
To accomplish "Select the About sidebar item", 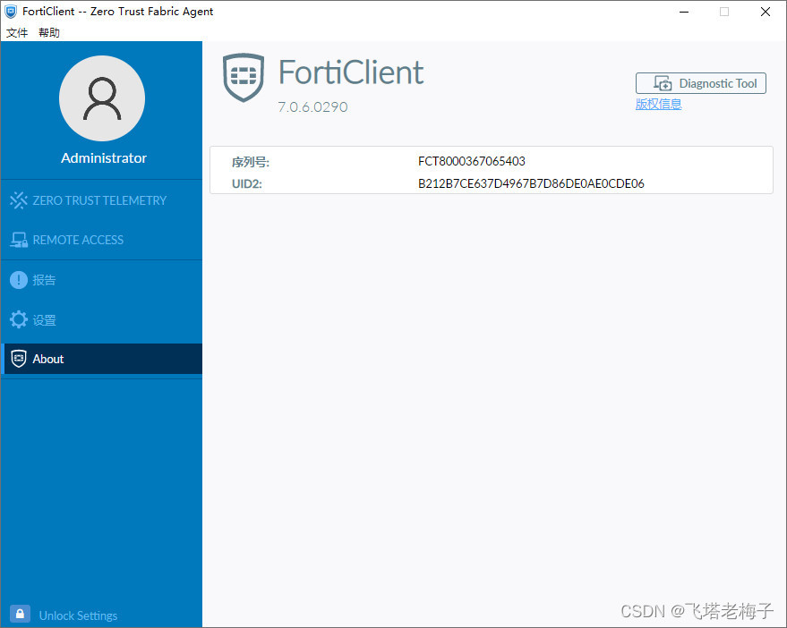I will pos(101,359).
